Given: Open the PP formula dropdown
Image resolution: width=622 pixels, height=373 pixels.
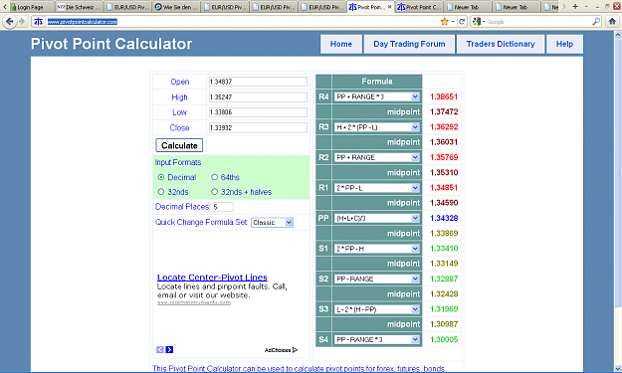Looking at the screenshot, I should click(x=376, y=218).
